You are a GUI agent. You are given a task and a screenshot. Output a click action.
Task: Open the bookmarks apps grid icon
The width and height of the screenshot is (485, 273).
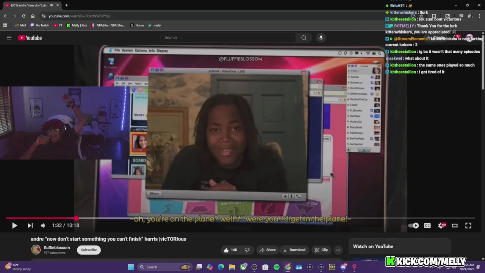point(5,25)
